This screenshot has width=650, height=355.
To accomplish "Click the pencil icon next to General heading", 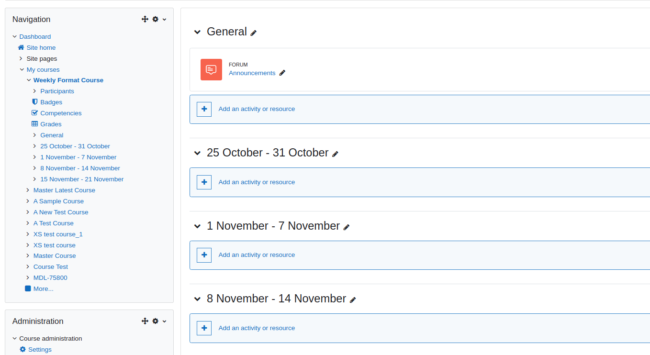I will click(x=254, y=33).
